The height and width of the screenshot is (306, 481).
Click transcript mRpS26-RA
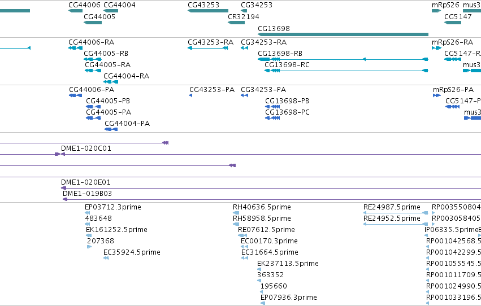(x=436, y=48)
